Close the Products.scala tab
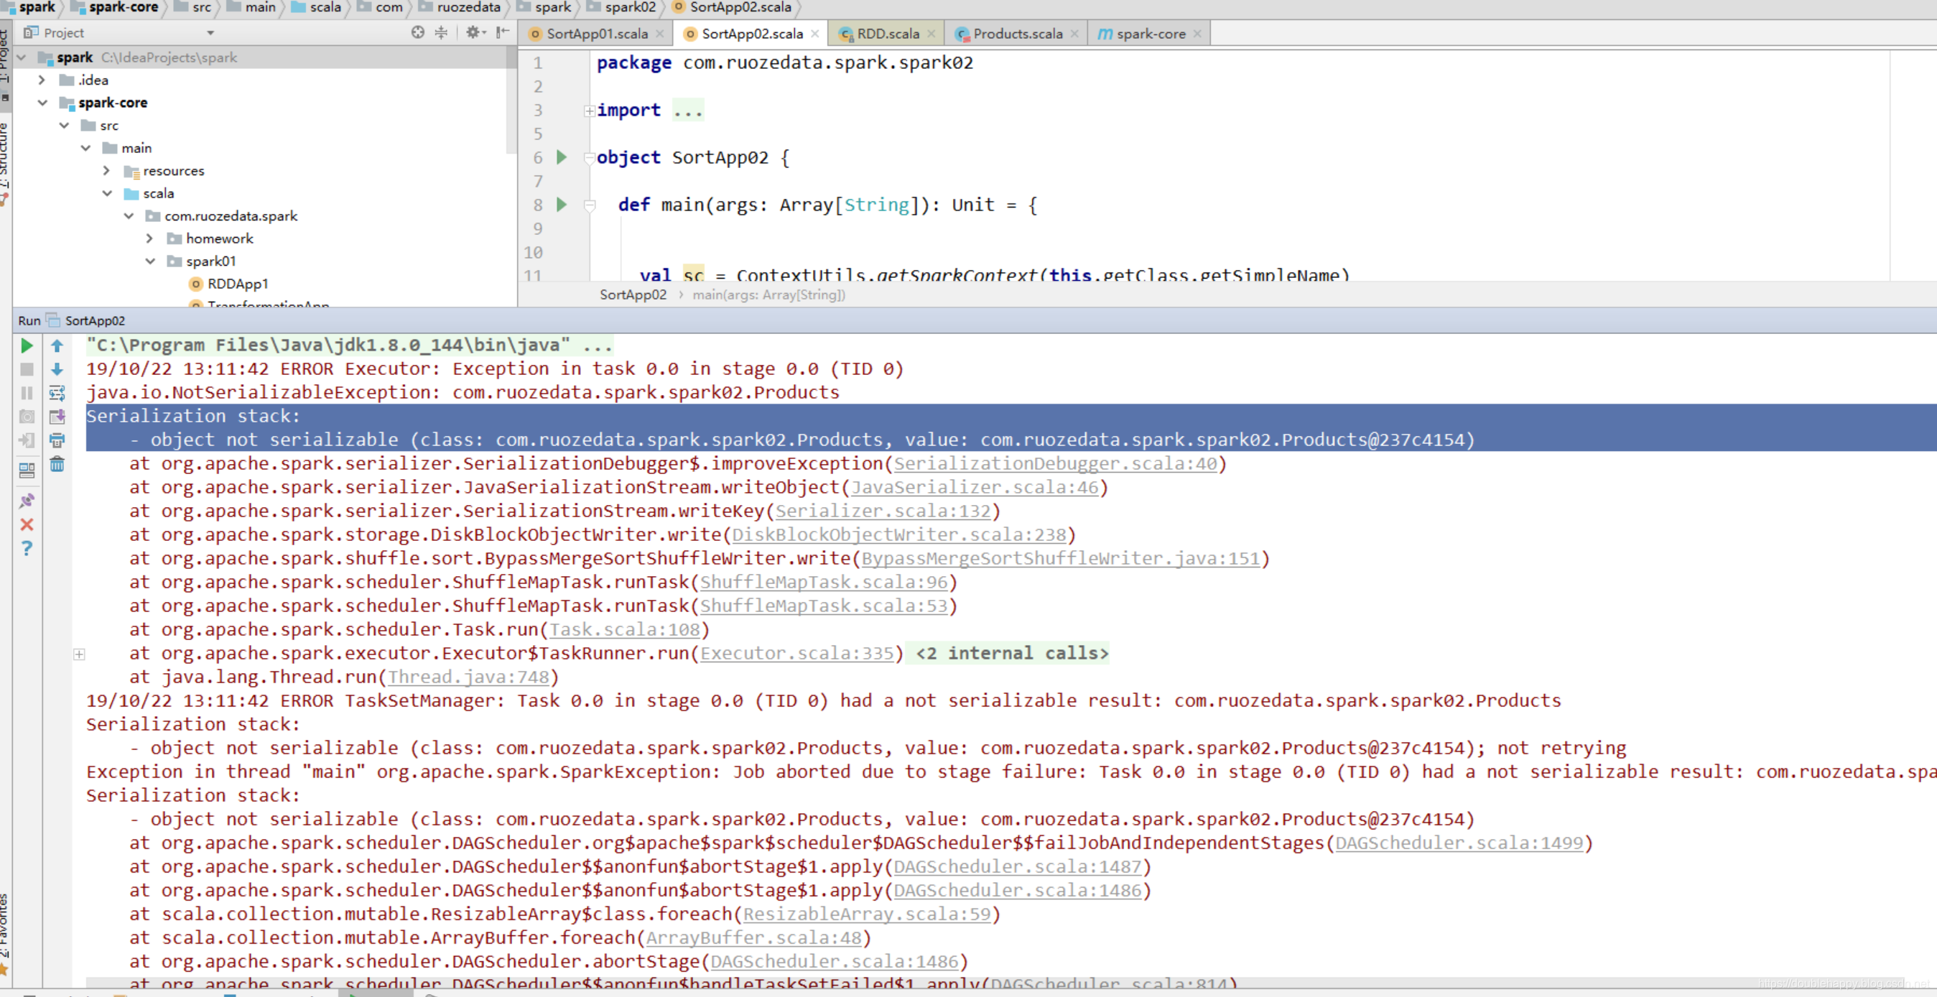 (1074, 34)
